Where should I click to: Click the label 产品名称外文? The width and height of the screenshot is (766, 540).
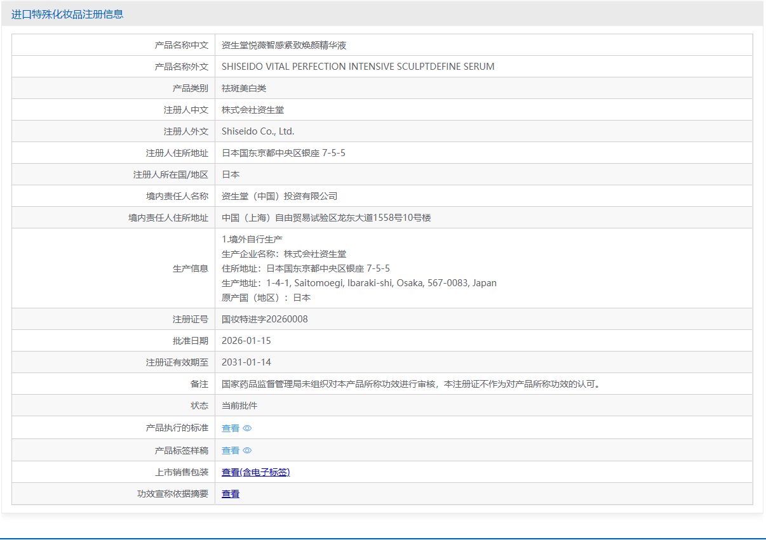[x=182, y=67]
